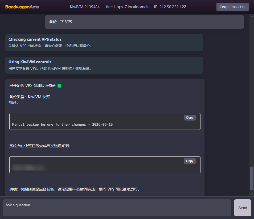Click the KiwiVM 2139484 hostname text
254x219 pixels.
pyautogui.click(x=109, y=7)
